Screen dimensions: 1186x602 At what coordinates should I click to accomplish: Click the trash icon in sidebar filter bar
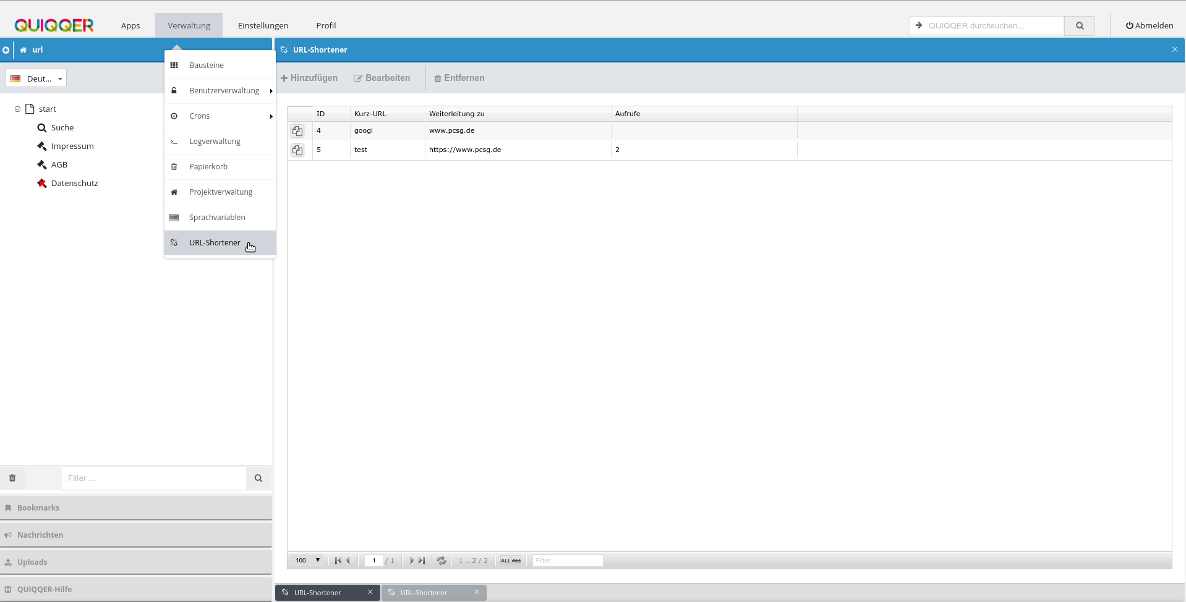tap(12, 478)
